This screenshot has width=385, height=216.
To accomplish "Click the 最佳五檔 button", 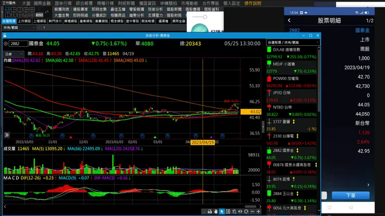I will tap(118, 9).
